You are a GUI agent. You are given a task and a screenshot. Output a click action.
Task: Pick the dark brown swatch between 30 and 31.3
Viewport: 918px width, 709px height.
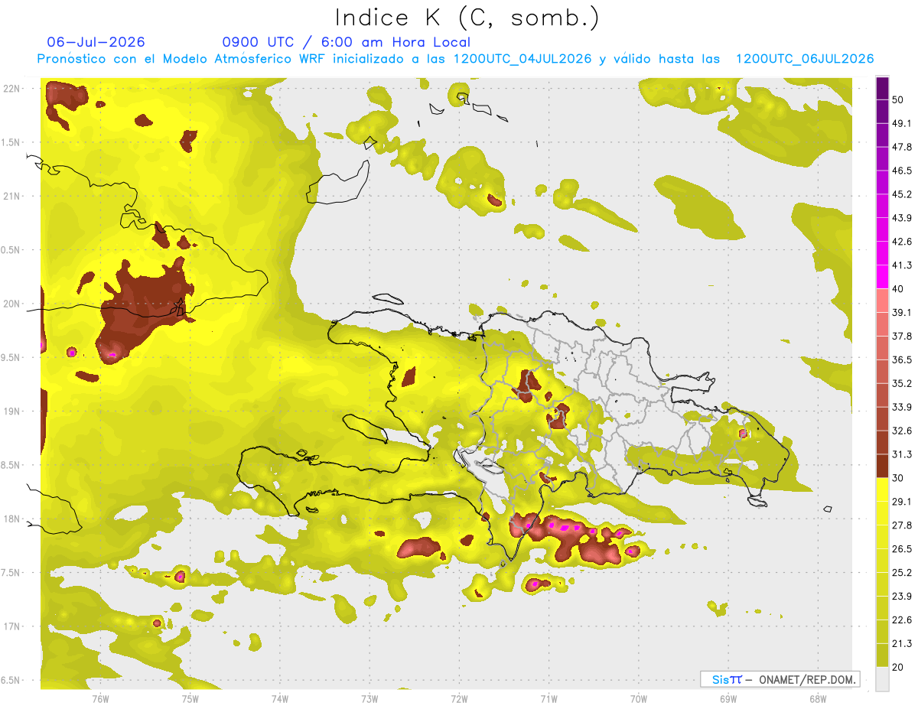882,466
